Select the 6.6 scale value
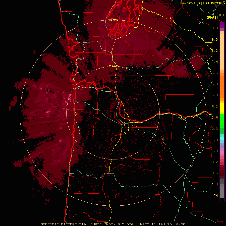The width and height of the screenshot is (226, 226). (215, 73)
